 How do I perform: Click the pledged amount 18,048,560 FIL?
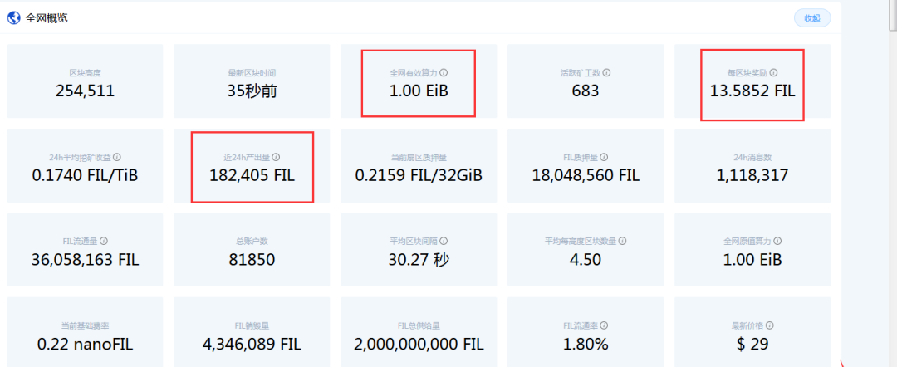[586, 175]
